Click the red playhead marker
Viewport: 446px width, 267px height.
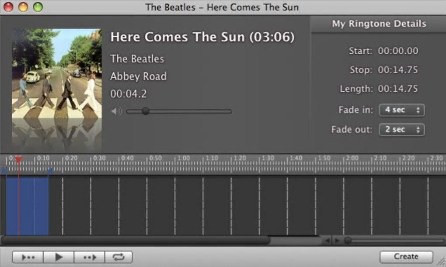click(18, 160)
